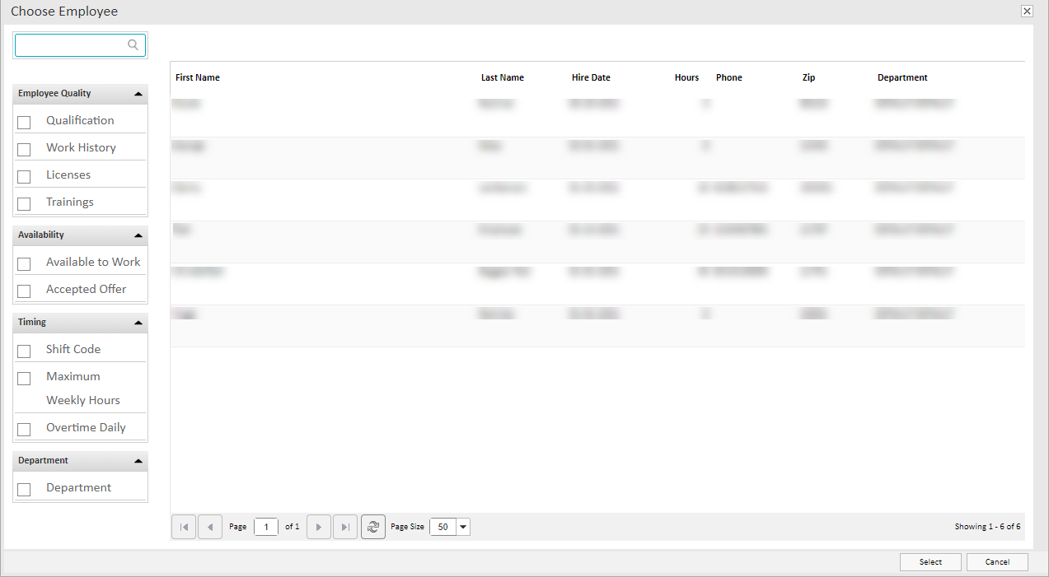This screenshot has height=577, width=1049.
Task: Collapse the Timing section
Action: (138, 323)
